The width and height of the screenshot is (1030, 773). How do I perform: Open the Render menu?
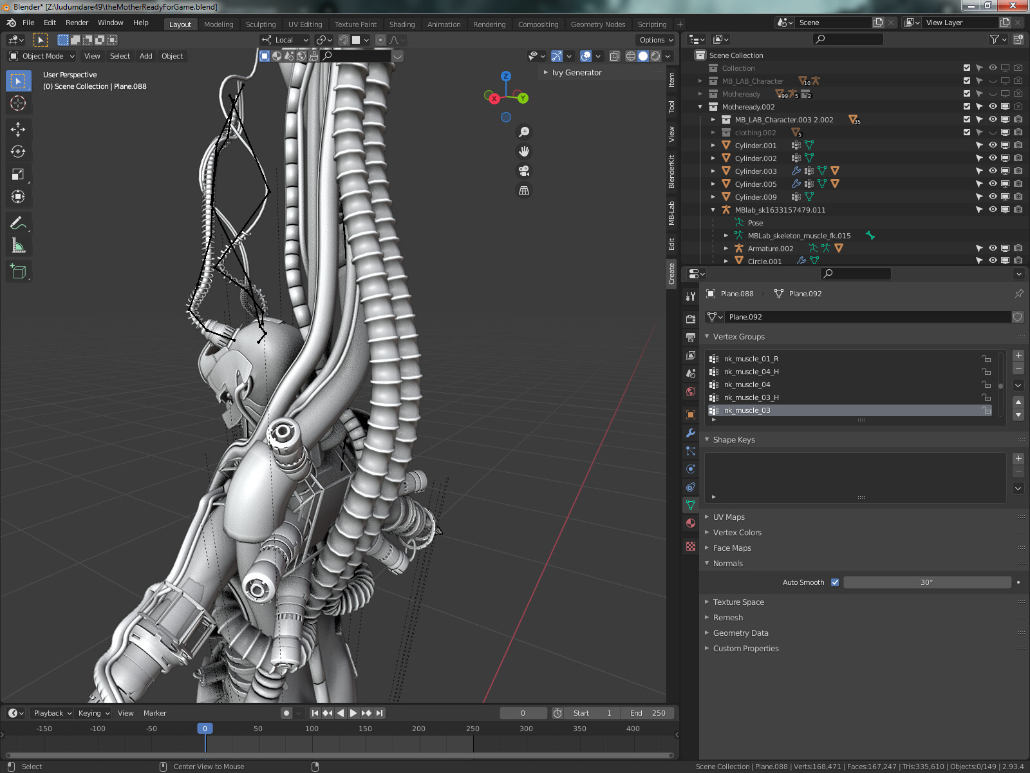[x=77, y=23]
